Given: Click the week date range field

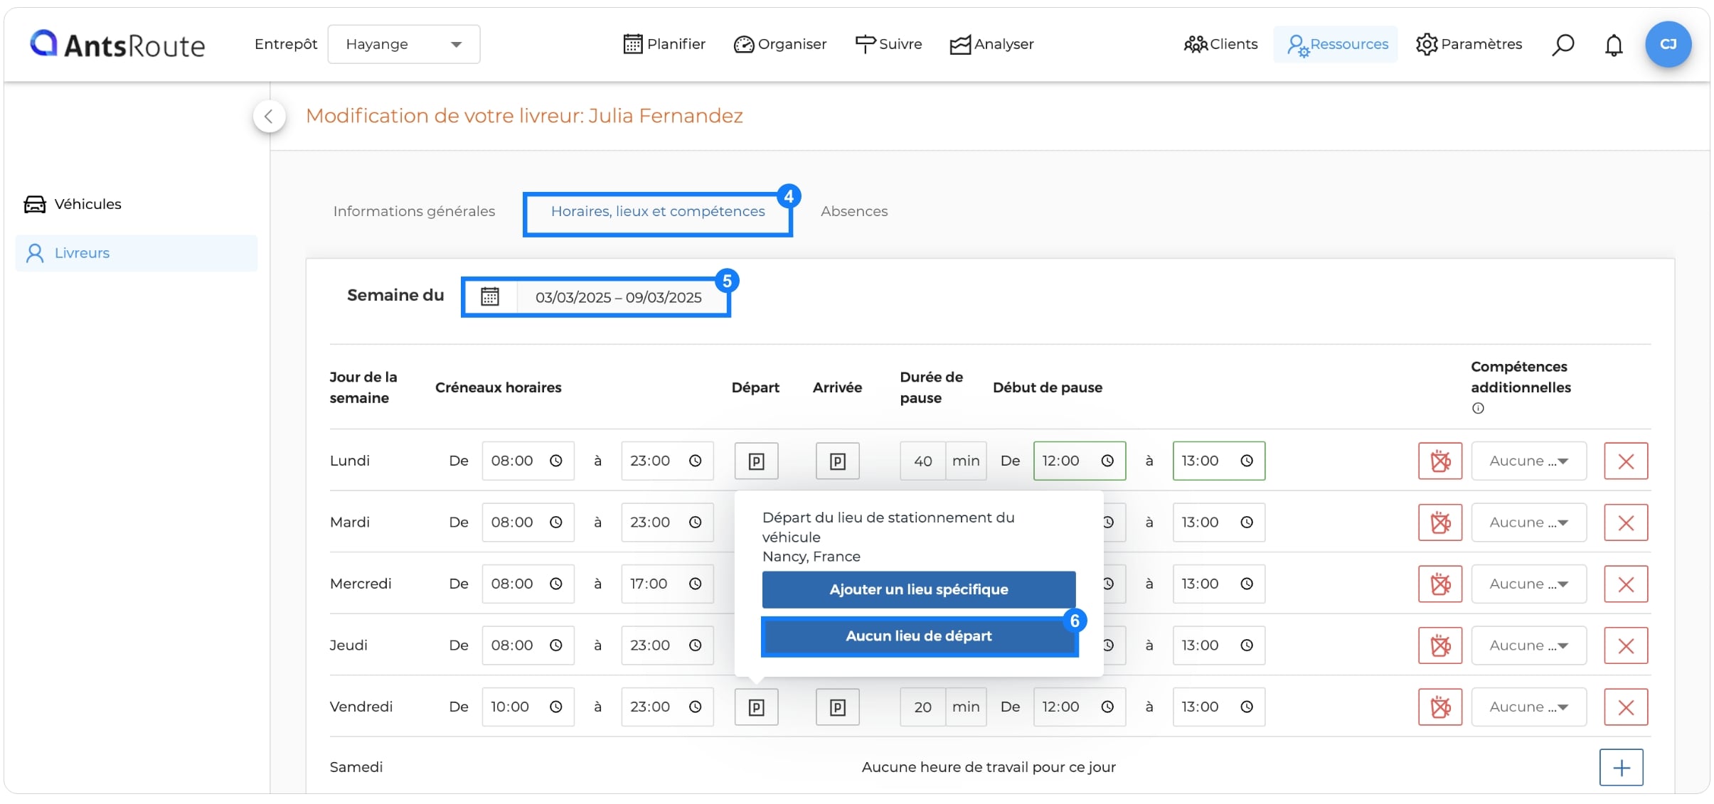Looking at the screenshot, I should pyautogui.click(x=619, y=297).
